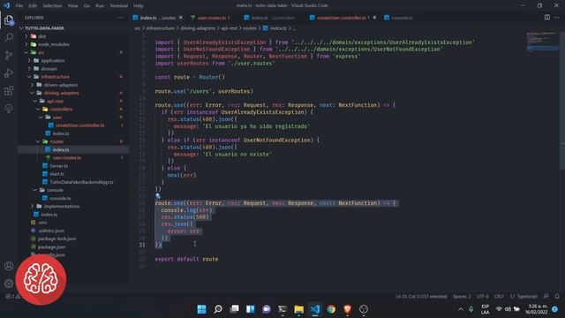
Task: Open the Help menu
Action: (139, 6)
